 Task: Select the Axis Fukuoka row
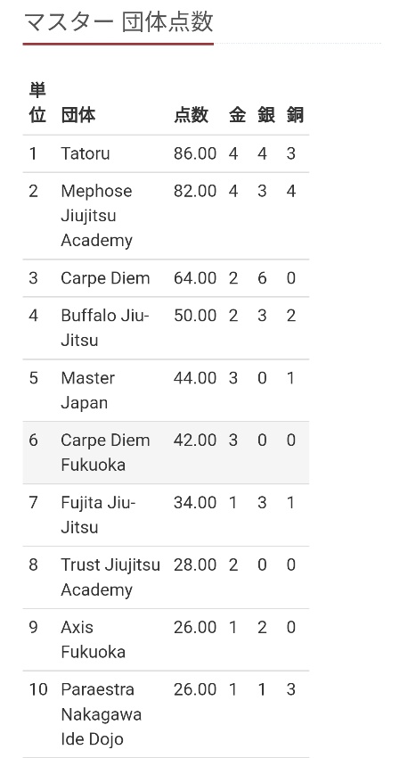(x=166, y=639)
